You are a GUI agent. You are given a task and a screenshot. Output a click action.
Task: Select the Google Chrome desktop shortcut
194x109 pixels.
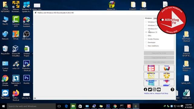click(5, 81)
